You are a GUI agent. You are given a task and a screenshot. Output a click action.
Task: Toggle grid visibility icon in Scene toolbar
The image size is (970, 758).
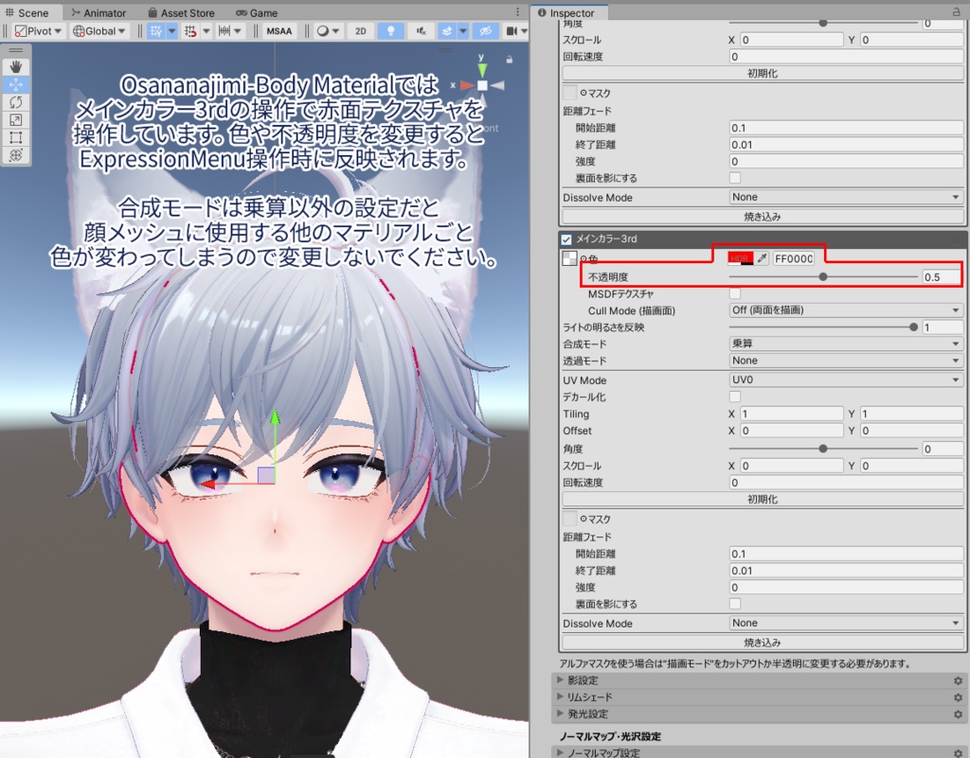click(156, 31)
